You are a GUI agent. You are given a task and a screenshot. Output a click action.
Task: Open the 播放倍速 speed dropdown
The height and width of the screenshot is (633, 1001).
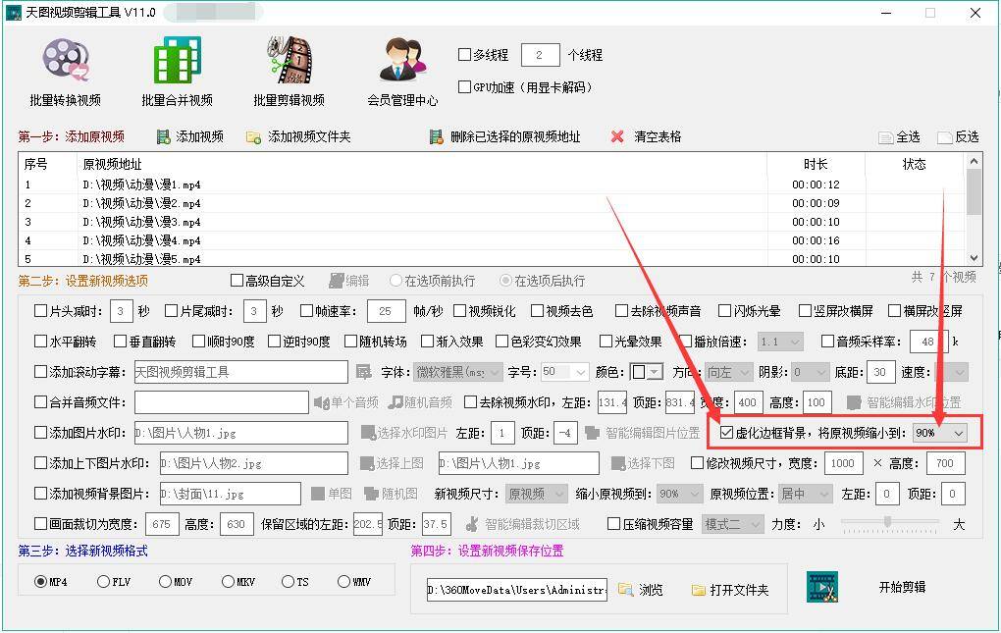[781, 342]
